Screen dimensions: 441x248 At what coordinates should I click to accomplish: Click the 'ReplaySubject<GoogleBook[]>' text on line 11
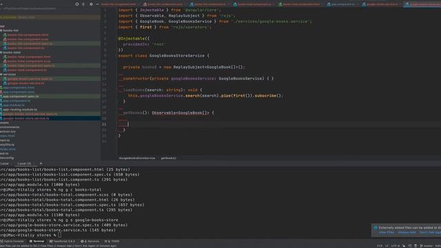[206, 68]
